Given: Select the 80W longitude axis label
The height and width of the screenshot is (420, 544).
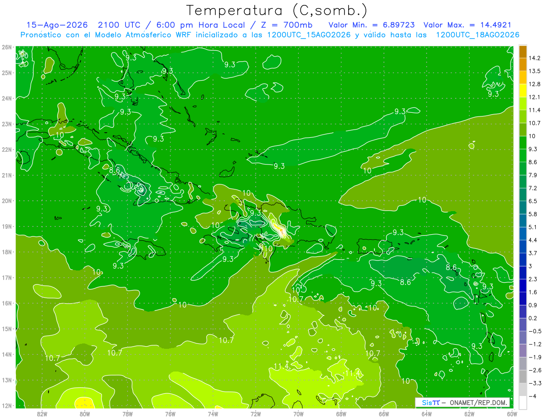Looking at the screenshot, I should [85, 414].
